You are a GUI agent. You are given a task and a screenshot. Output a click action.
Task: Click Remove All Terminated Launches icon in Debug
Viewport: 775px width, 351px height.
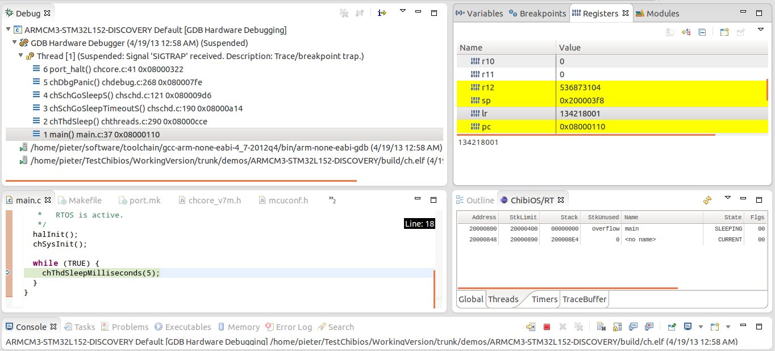pyautogui.click(x=343, y=12)
